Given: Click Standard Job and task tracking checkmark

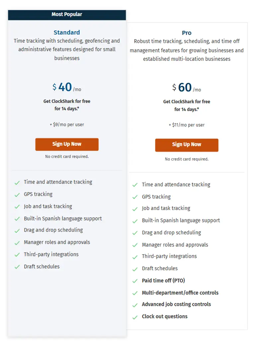Looking at the screenshot, I should click(x=17, y=207).
